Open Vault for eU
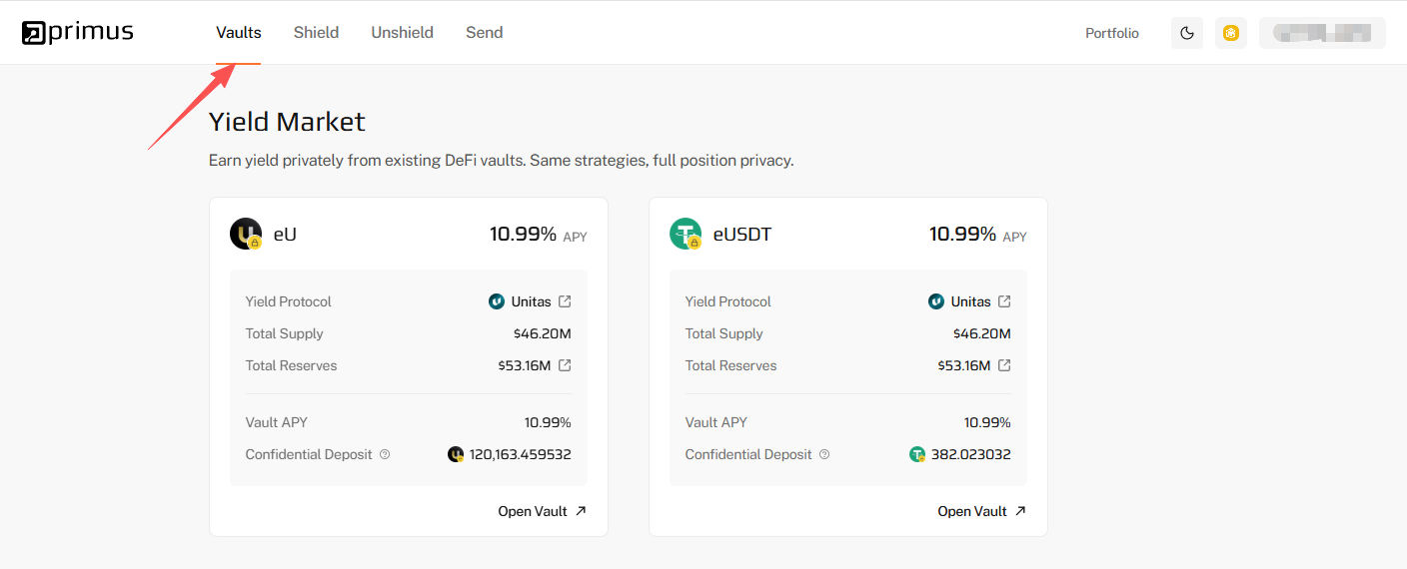 pyautogui.click(x=543, y=511)
